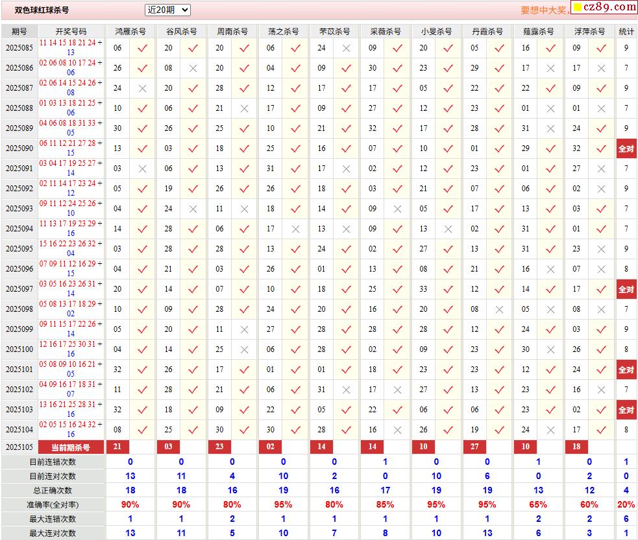Screen dimensions: 638x540
Task: Click the 丹霞杀号 column header
Action: coord(487,31)
